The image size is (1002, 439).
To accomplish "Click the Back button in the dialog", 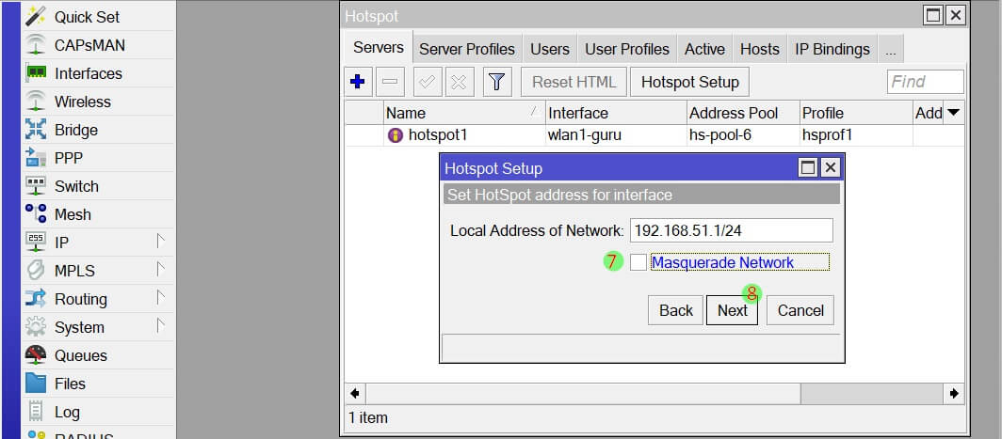I will [675, 310].
